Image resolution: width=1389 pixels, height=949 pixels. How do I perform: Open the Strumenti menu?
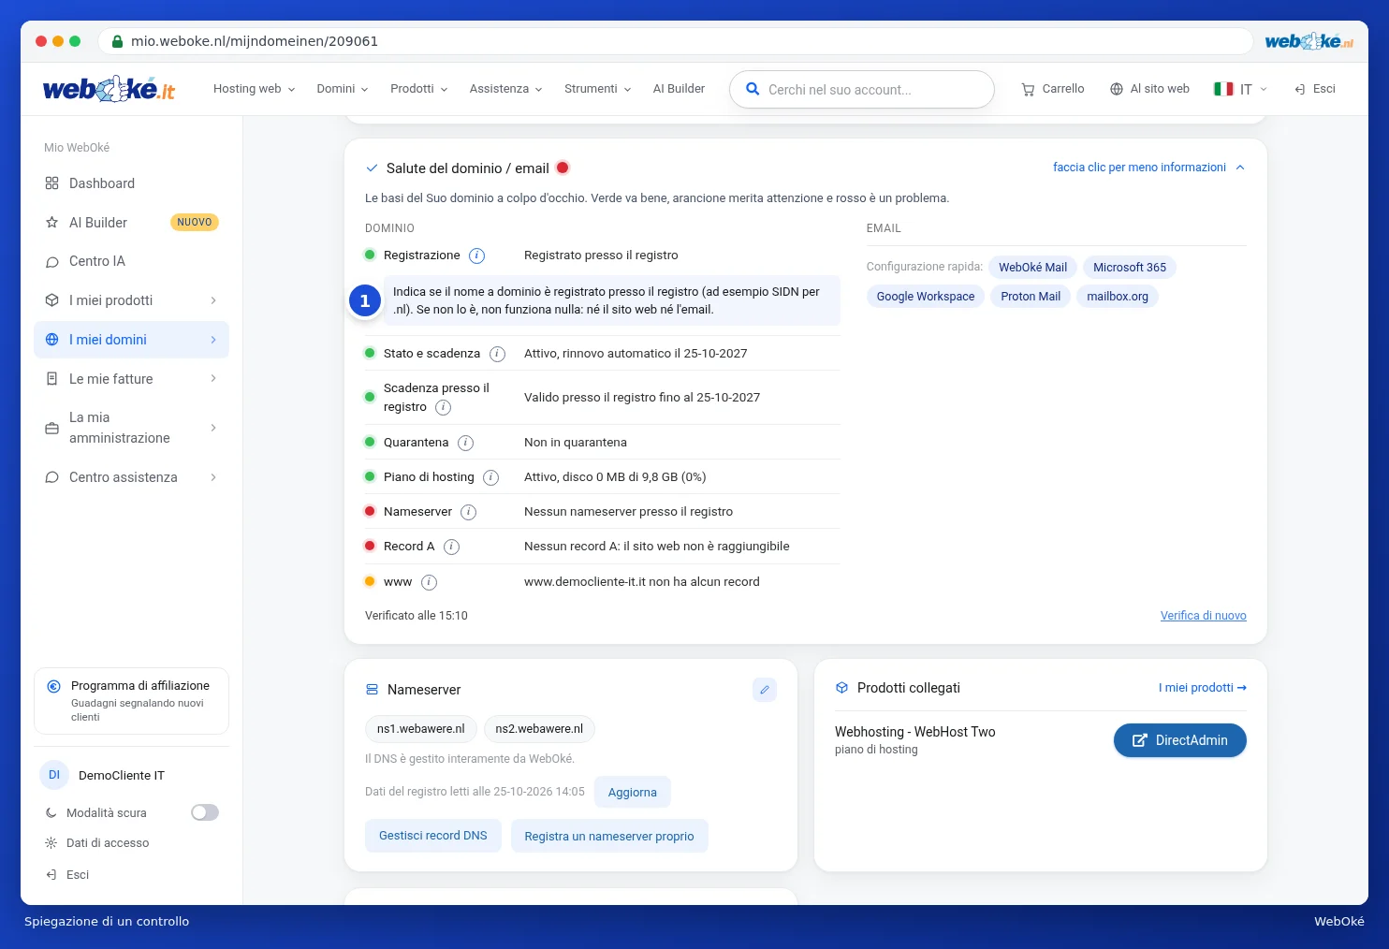click(598, 89)
